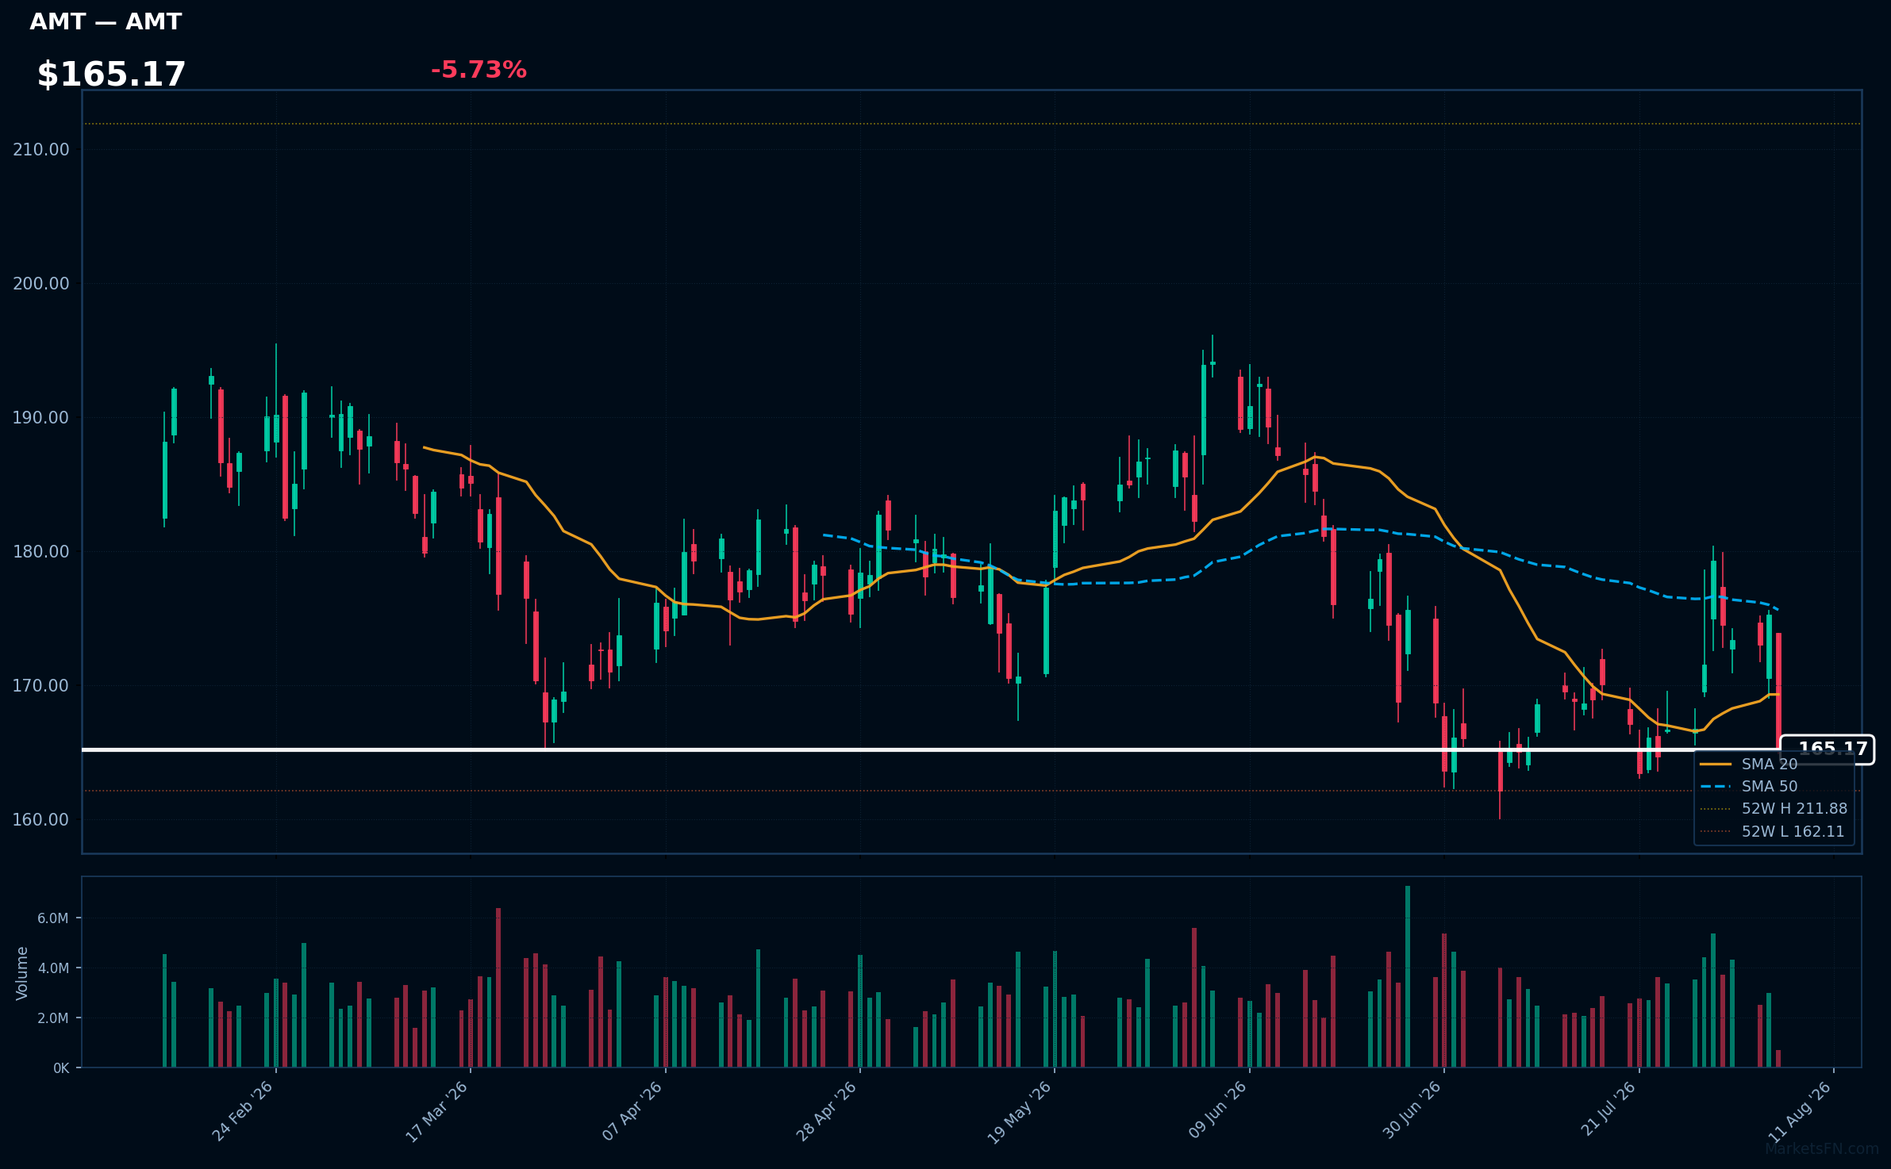Click the 0K volume axis label
Screen dimensions: 1891x1169
tap(62, 1068)
